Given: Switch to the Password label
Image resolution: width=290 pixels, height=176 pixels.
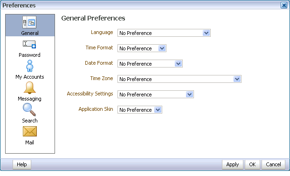Looking at the screenshot, I should point(29,55).
